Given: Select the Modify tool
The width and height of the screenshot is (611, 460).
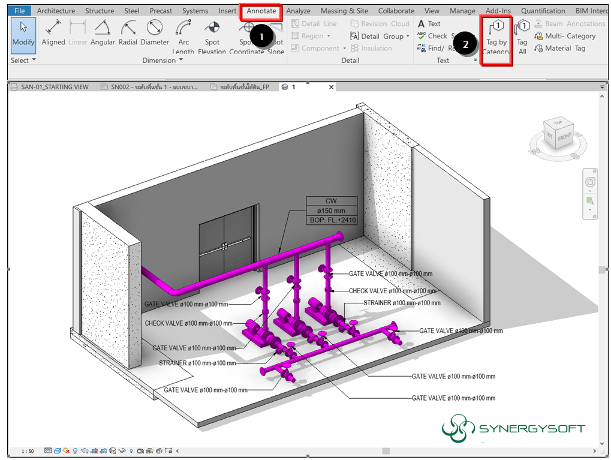Looking at the screenshot, I should 23,35.
